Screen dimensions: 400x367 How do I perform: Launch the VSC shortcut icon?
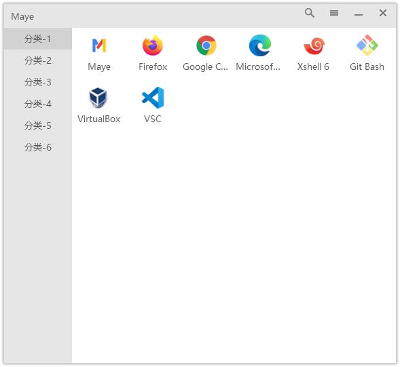(x=153, y=98)
